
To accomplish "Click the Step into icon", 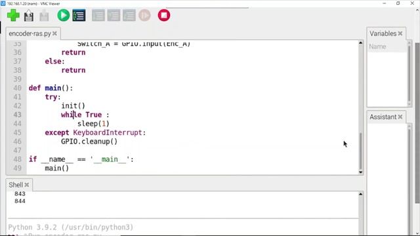I will [x=114, y=15].
